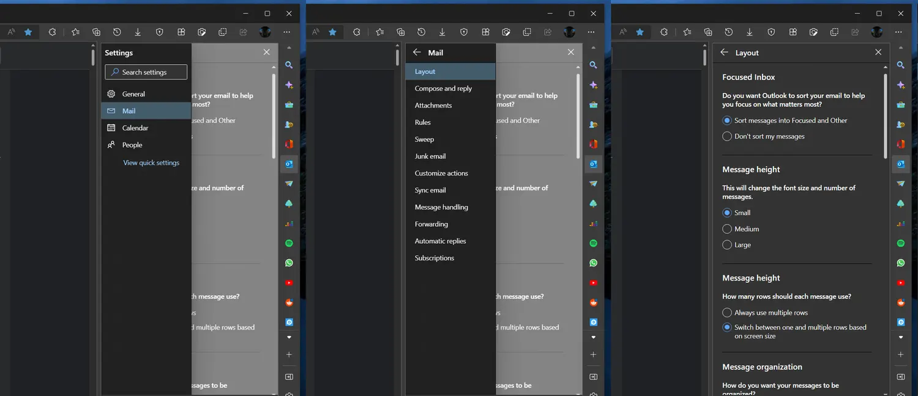The height and width of the screenshot is (396, 918).
Task: Click the View quick settings link
Action: coord(151,163)
